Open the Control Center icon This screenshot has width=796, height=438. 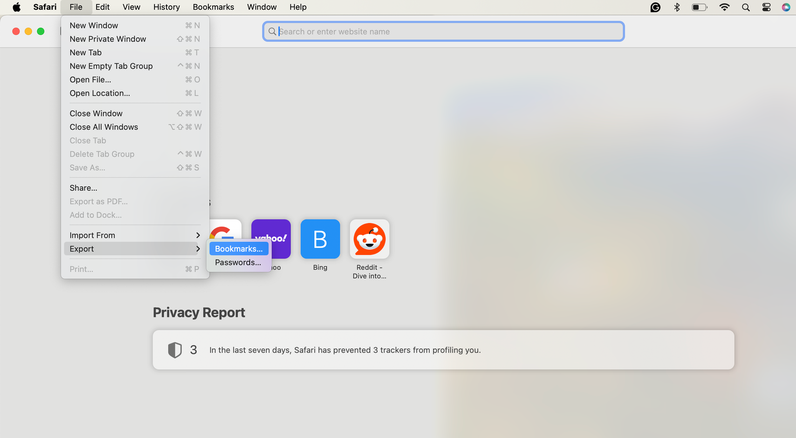pos(766,7)
